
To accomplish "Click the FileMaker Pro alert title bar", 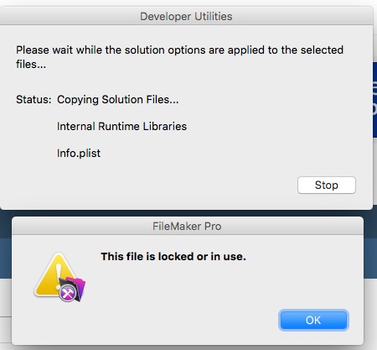I will (187, 226).
